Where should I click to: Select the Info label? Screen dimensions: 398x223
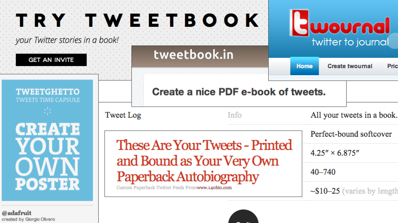point(235,115)
